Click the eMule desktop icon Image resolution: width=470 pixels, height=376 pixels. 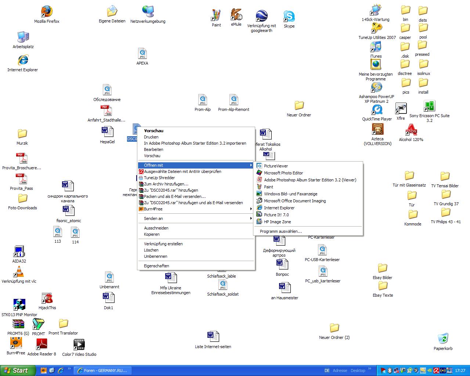tap(236, 15)
